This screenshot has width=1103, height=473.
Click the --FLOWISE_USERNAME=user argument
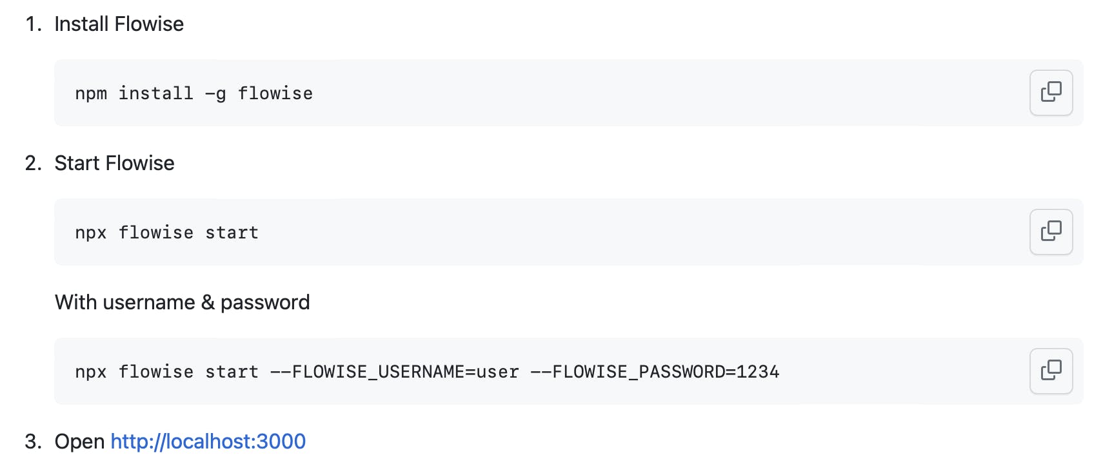pos(394,372)
